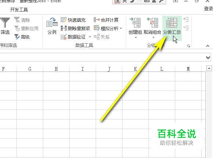Select column K header
Viewport: 213px width, 158px height.
pos(135,69)
